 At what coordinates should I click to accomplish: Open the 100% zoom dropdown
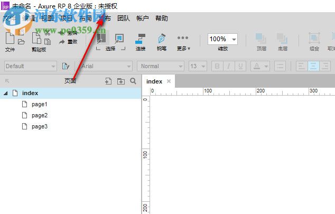[x=222, y=39]
